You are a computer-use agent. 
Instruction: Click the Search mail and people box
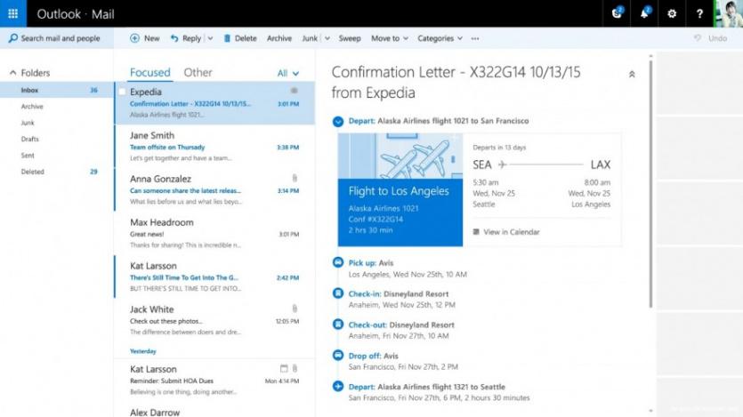click(53, 38)
